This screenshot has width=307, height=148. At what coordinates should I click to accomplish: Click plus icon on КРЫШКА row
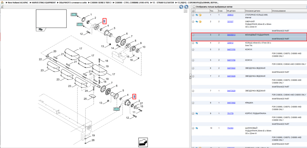193,102
